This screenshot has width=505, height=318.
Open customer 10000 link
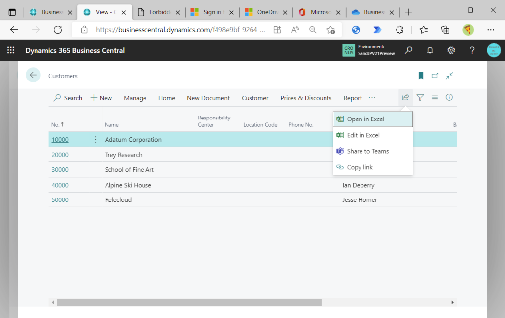[x=60, y=139]
